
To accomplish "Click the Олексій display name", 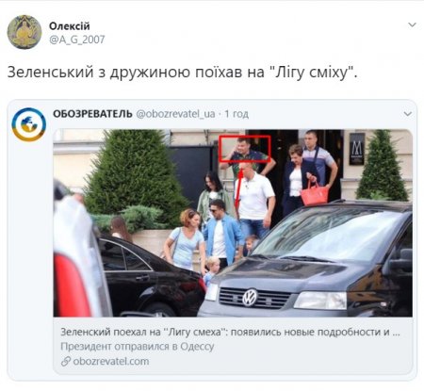I will coord(70,25).
